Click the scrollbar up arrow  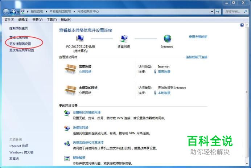click(247, 25)
